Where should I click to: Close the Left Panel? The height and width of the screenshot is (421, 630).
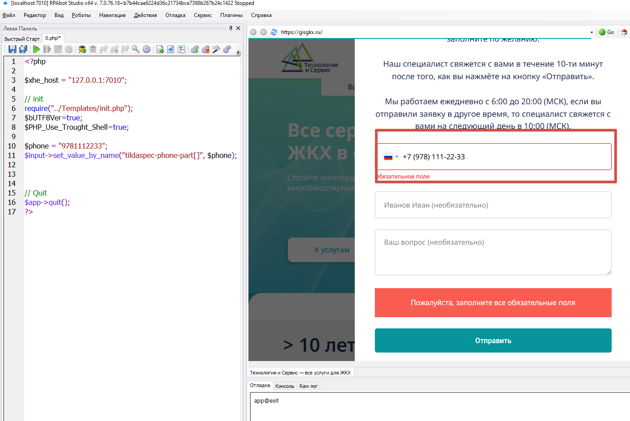238,28
